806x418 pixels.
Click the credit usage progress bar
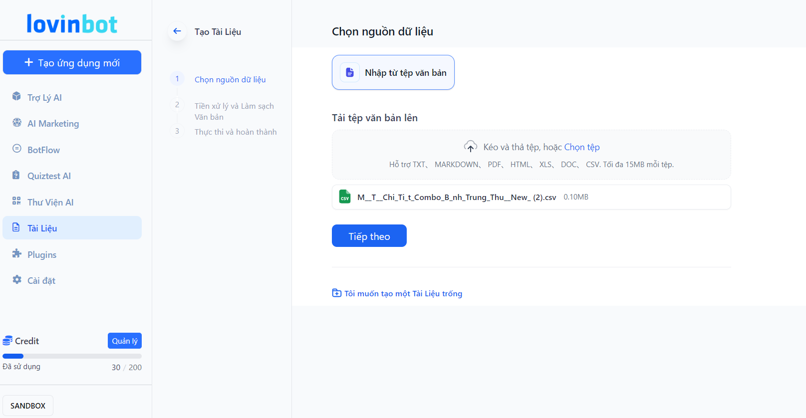coord(72,356)
